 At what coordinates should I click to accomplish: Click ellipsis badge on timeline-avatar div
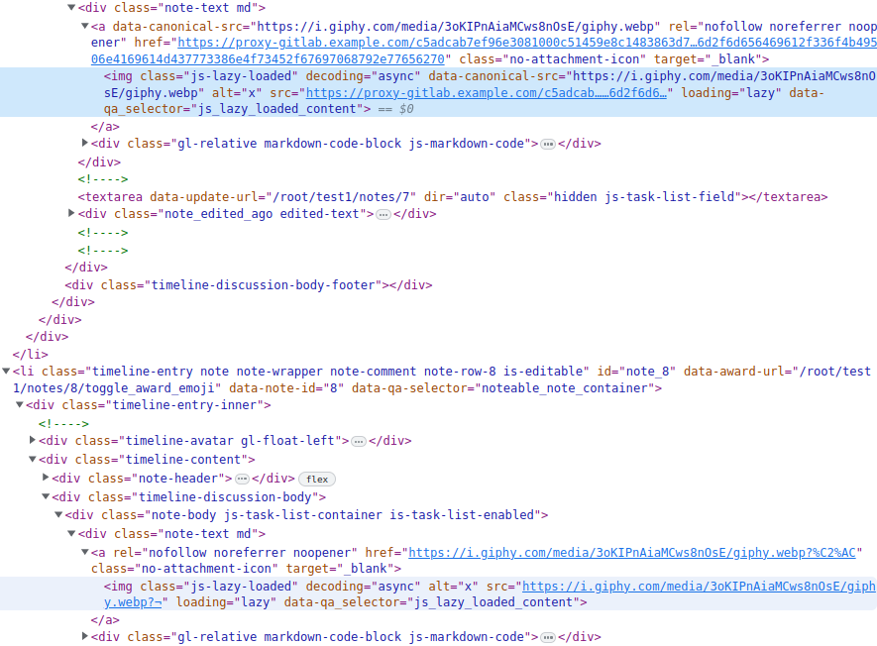[x=359, y=441]
